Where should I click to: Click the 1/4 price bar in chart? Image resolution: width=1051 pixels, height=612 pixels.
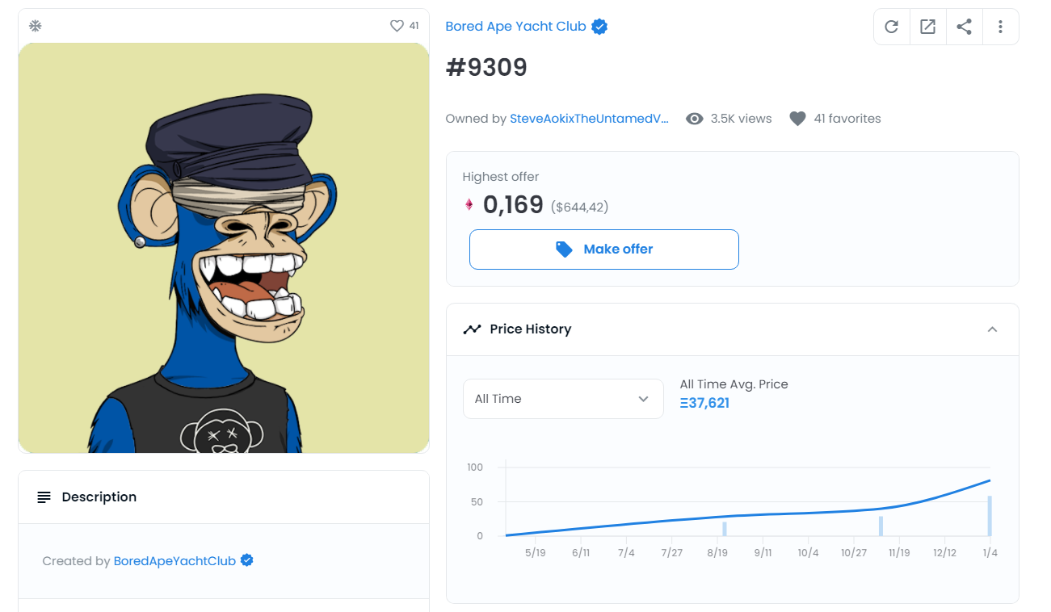click(x=990, y=517)
